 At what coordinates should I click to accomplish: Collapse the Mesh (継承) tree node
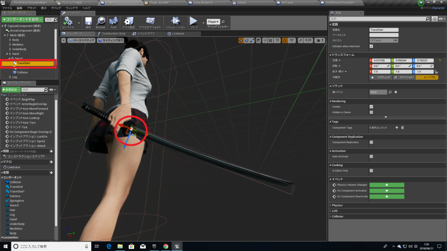[x=5, y=35]
